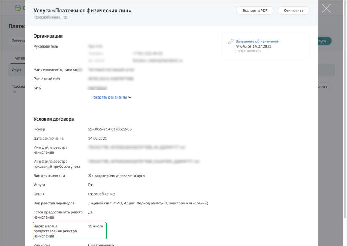Click the Число месяца предоставления реестра label
347x246 pixels.
coord(55,231)
